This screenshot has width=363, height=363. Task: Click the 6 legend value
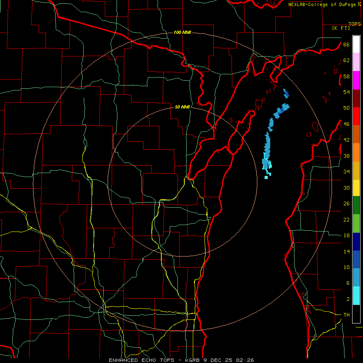tap(348, 283)
